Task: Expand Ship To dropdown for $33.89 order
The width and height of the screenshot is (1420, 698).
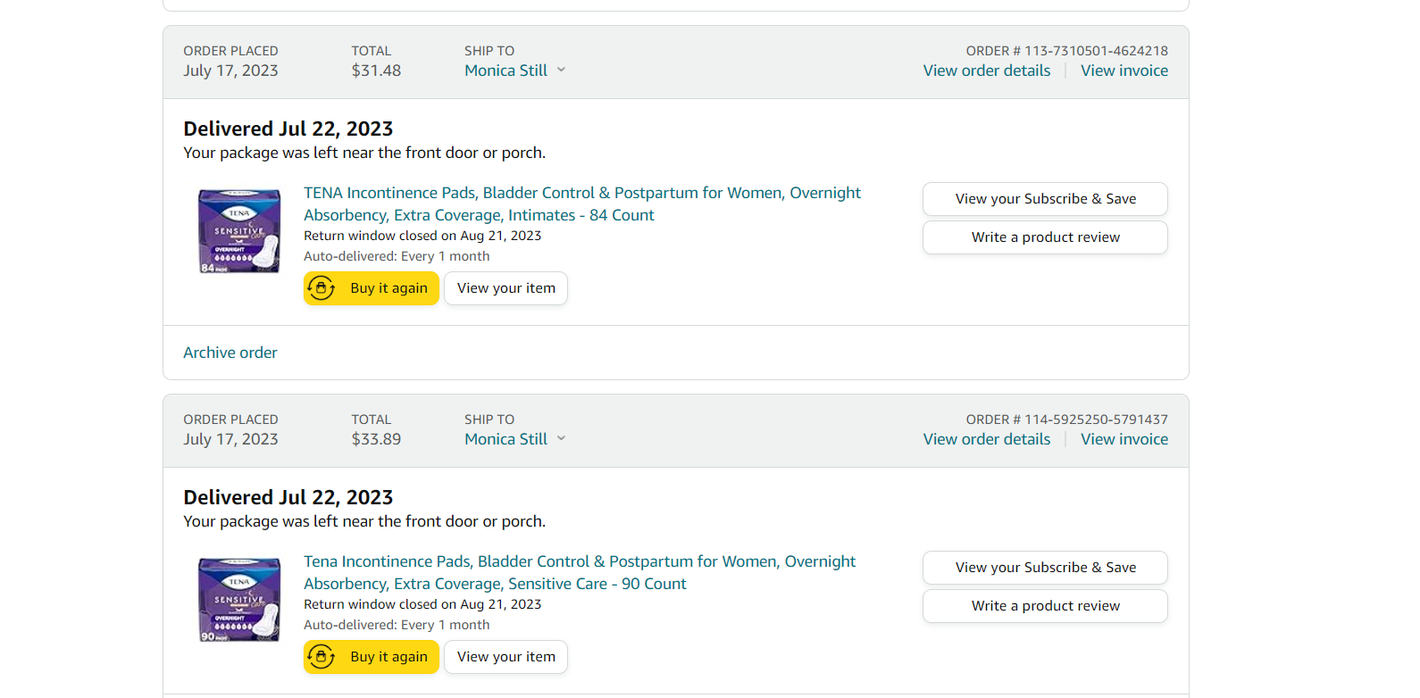Action: pyautogui.click(x=562, y=438)
